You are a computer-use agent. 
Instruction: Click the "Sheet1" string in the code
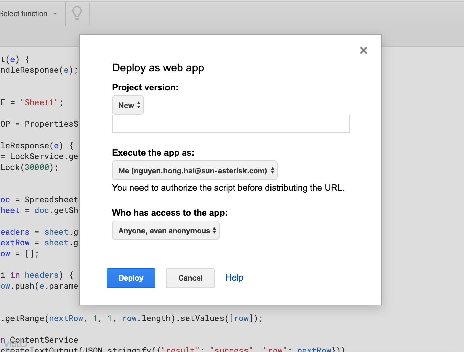[39, 102]
